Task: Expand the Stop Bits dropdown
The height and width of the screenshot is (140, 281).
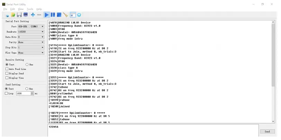Action: tap(31, 47)
